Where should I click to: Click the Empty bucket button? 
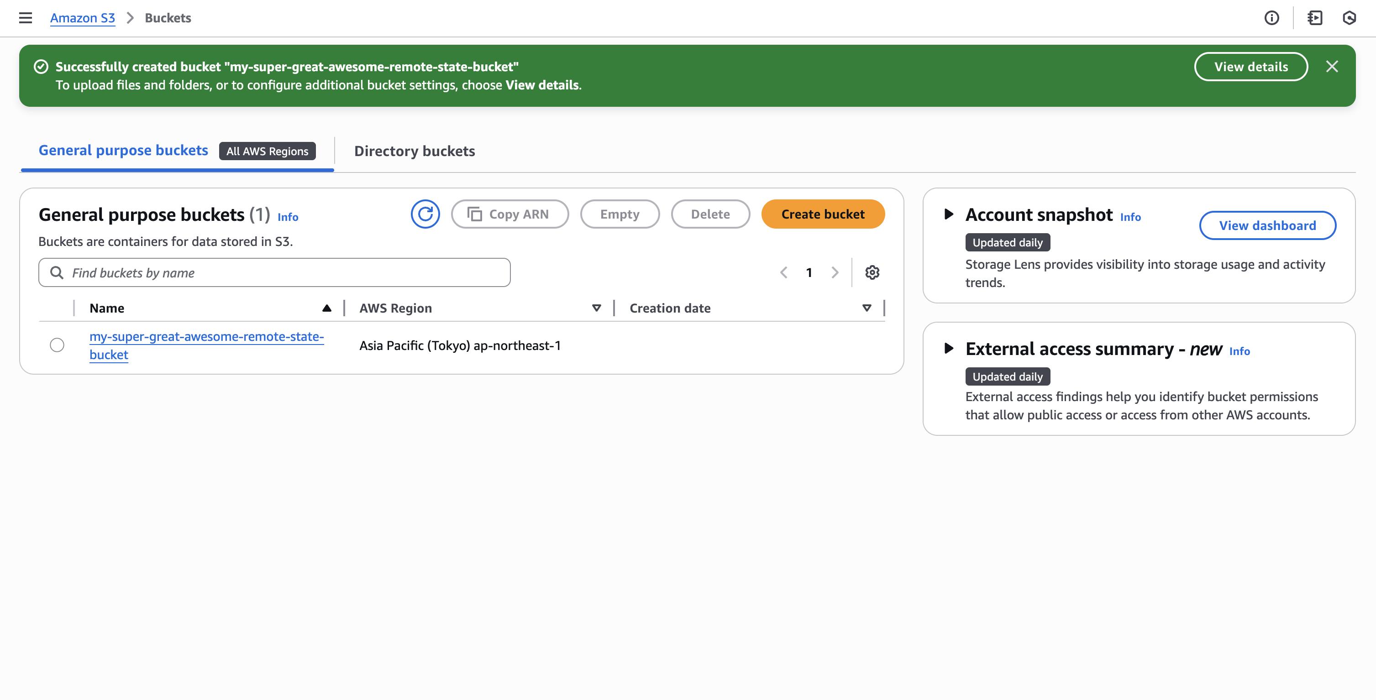coord(620,214)
